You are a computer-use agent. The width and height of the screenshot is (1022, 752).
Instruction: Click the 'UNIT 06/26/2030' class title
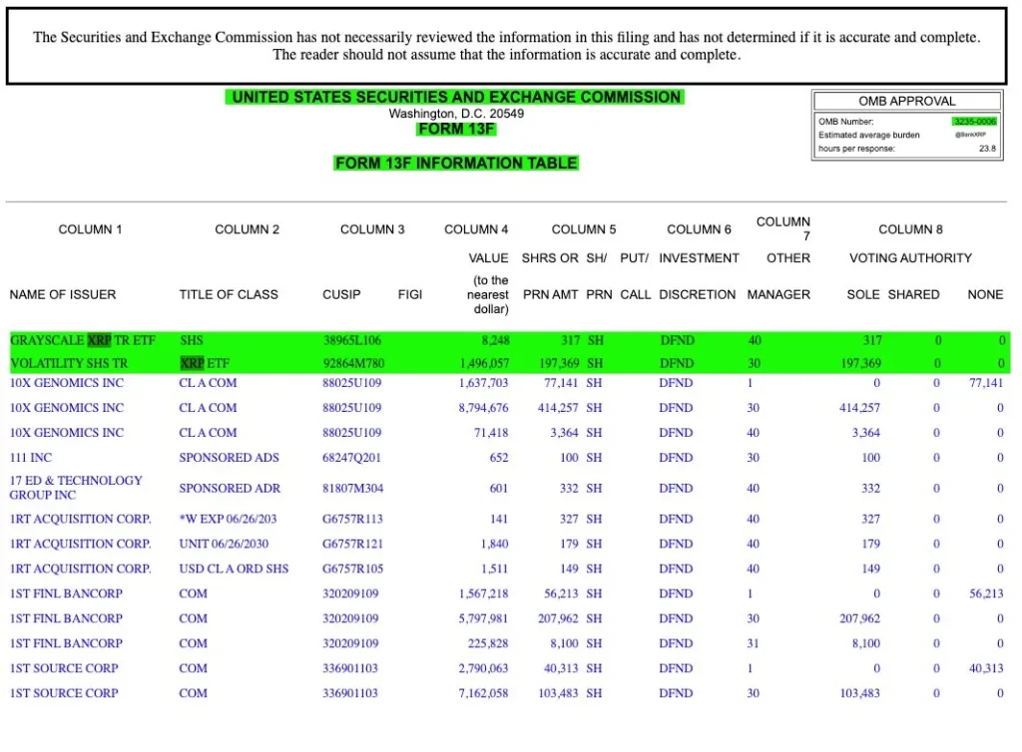tap(224, 544)
